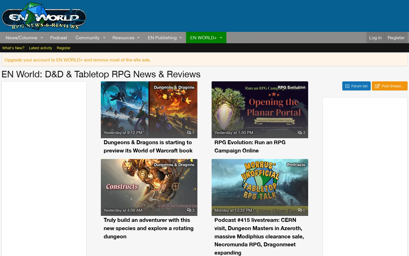Screen dimensions: 409x256
Task: Click the Forum list button
Action: (356, 86)
